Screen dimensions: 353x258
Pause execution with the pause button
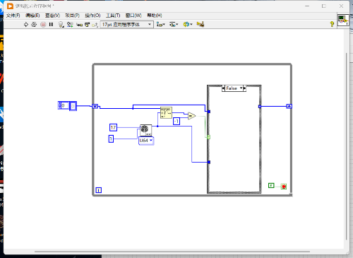[51, 24]
